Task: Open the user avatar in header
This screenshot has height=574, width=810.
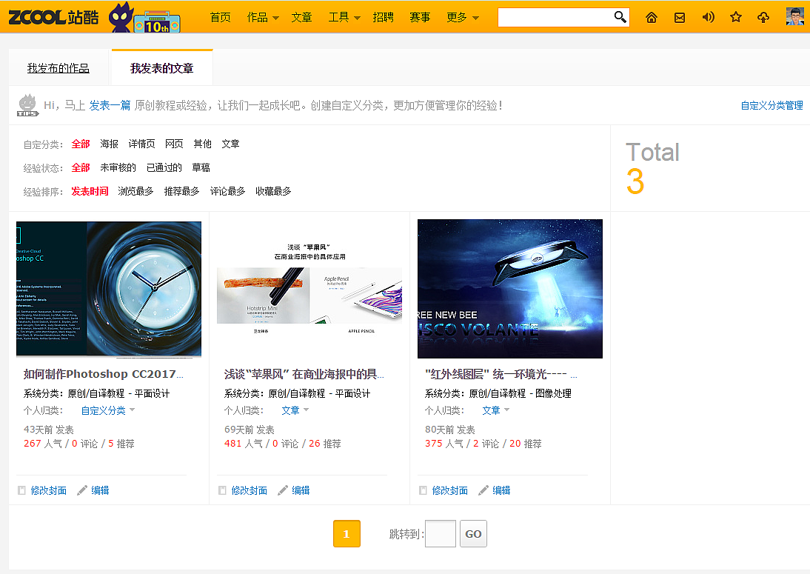Action: pyautogui.click(x=795, y=16)
